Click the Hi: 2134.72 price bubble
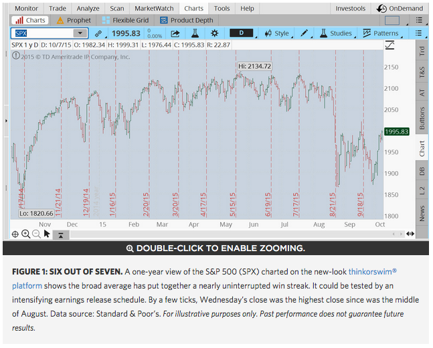This screenshot has height=348, width=433. 254,66
